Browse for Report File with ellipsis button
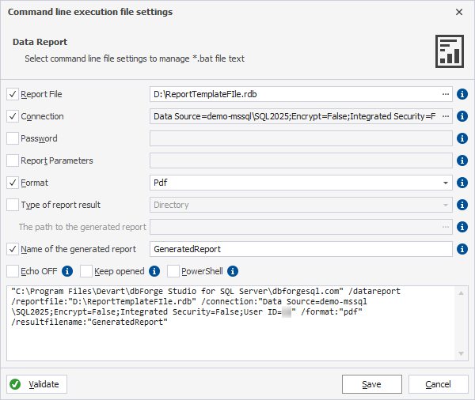 pos(445,94)
